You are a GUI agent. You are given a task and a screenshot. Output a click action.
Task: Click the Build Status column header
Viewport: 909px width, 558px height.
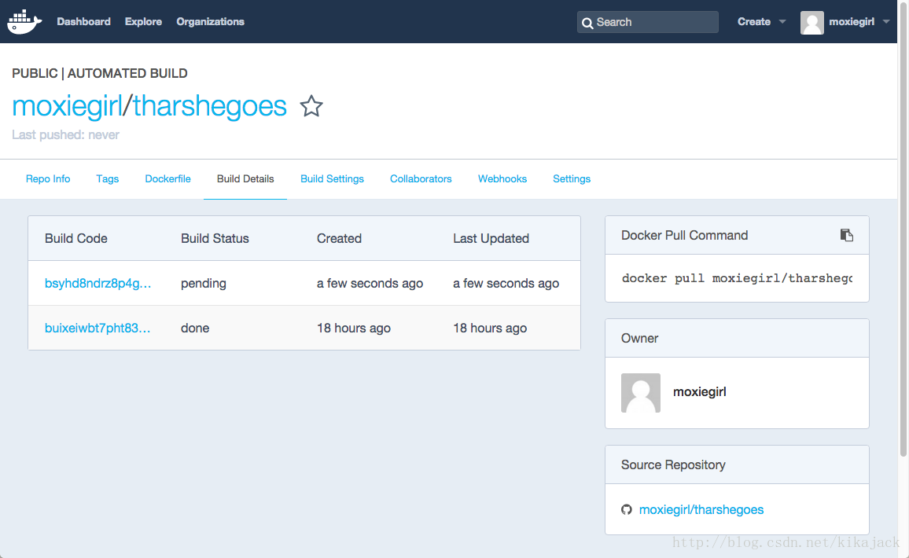coord(215,239)
